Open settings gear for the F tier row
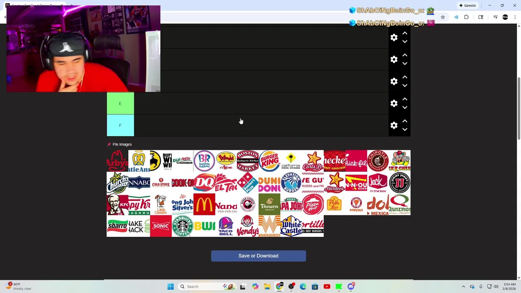 click(x=394, y=125)
